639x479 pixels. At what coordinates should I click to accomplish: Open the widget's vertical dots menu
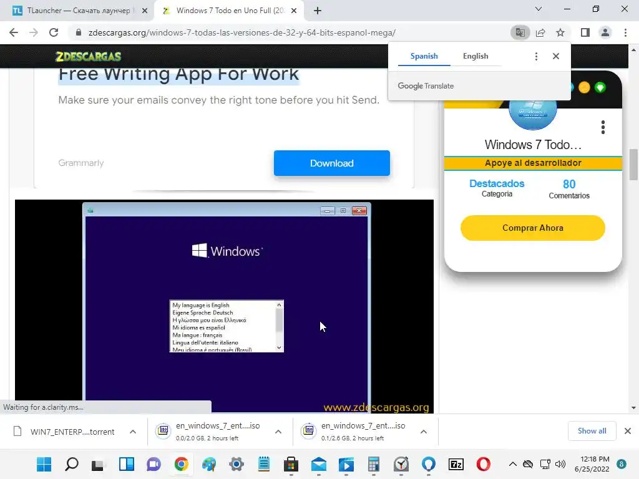[603, 127]
